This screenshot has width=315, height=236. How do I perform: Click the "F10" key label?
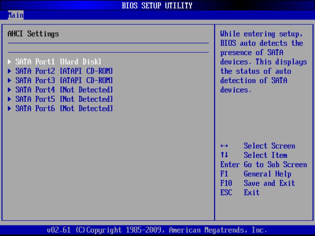coord(226,183)
